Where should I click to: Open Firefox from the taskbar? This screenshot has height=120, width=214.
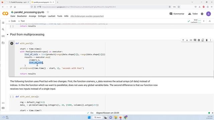(120, 117)
